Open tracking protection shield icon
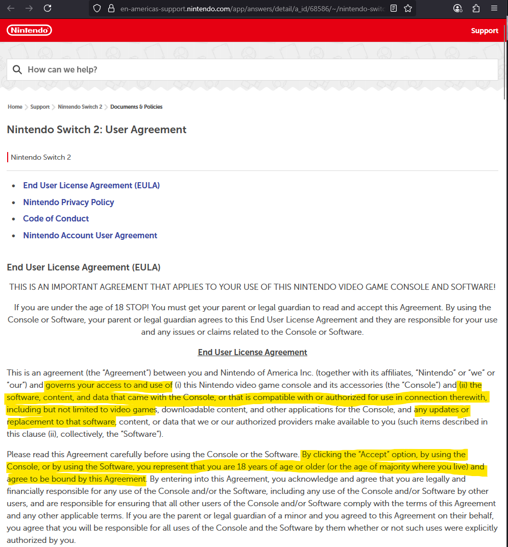Viewport: 508px width, 547px height. [x=97, y=8]
